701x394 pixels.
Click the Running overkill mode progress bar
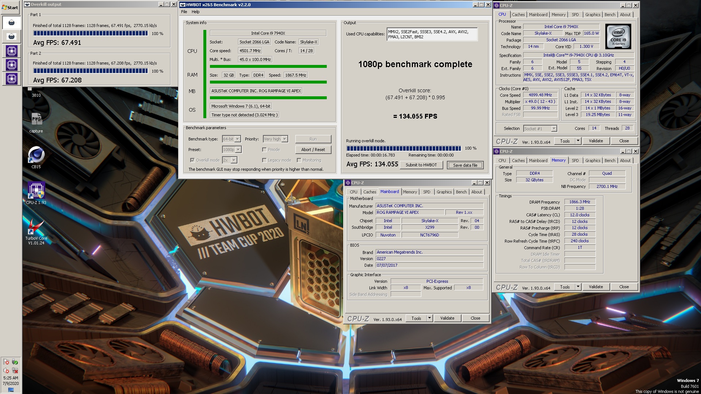pyautogui.click(x=404, y=148)
